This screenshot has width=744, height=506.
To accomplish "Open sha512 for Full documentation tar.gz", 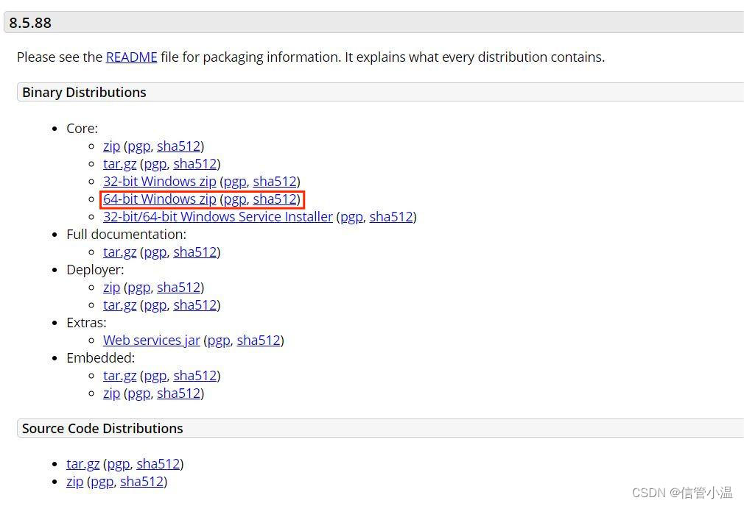I will [x=195, y=252].
